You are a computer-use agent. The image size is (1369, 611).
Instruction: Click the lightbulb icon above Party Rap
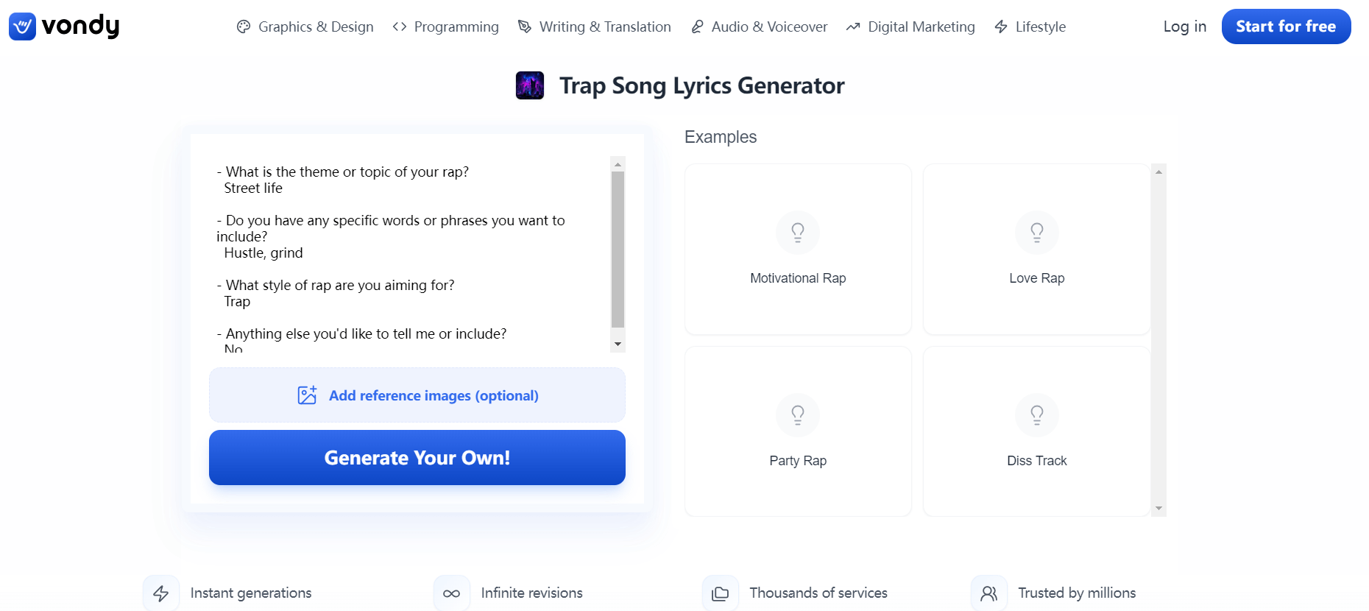[798, 415]
